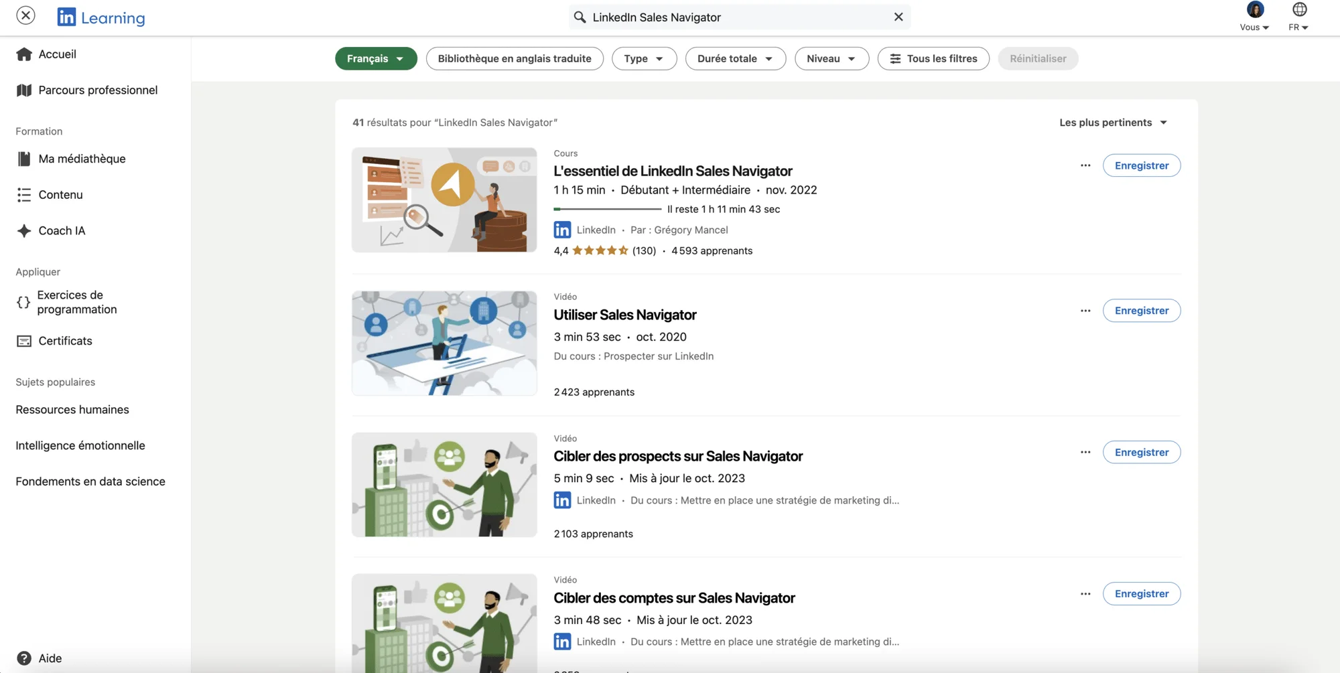
Task: Open Cibler des prospects thumbnail
Action: tap(444, 485)
